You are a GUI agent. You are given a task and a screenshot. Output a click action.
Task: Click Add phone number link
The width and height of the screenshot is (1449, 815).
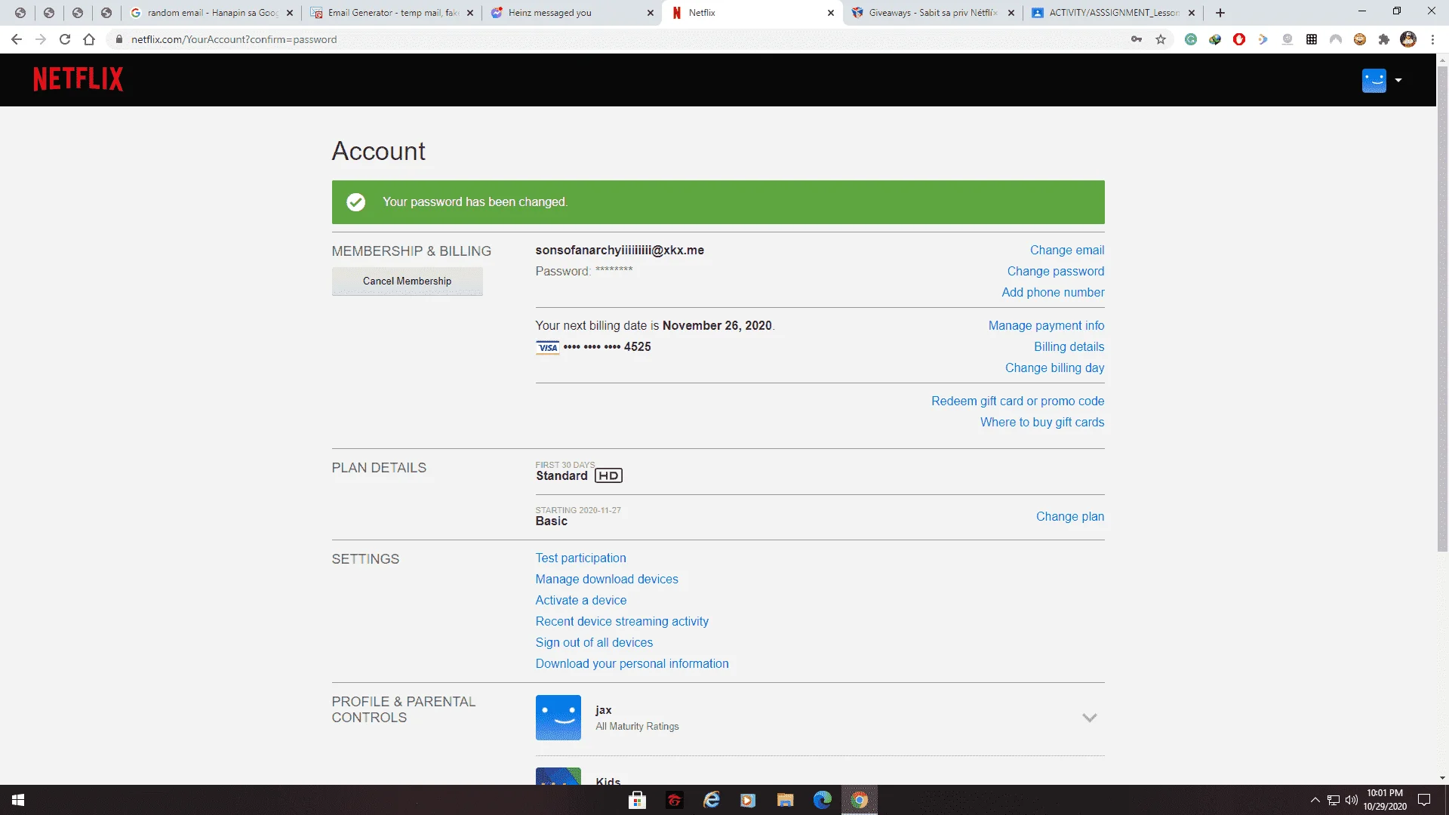coord(1053,292)
